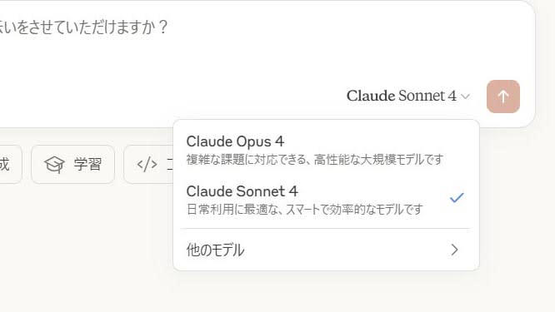555x312 pixels.
Task: Click the 学習 suggestion button
Action: click(72, 165)
